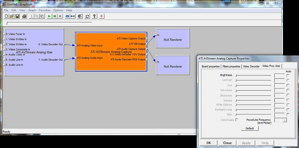
Task: Select the lower Null Renderer filter
Action: click(x=173, y=65)
